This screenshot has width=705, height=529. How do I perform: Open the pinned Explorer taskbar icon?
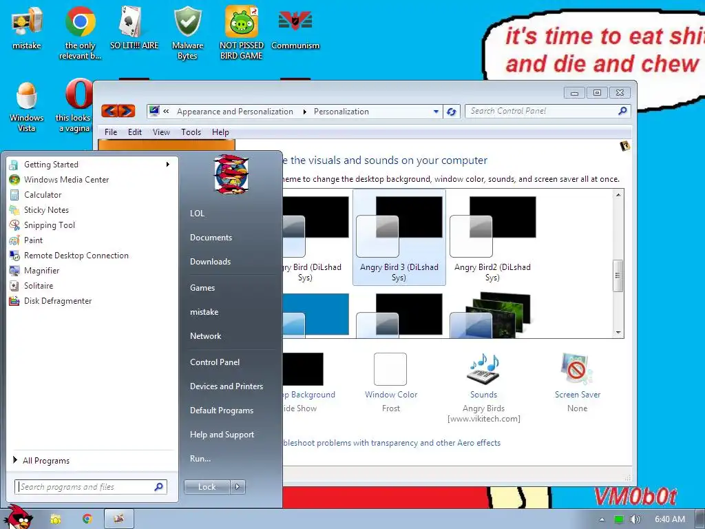[56, 519]
